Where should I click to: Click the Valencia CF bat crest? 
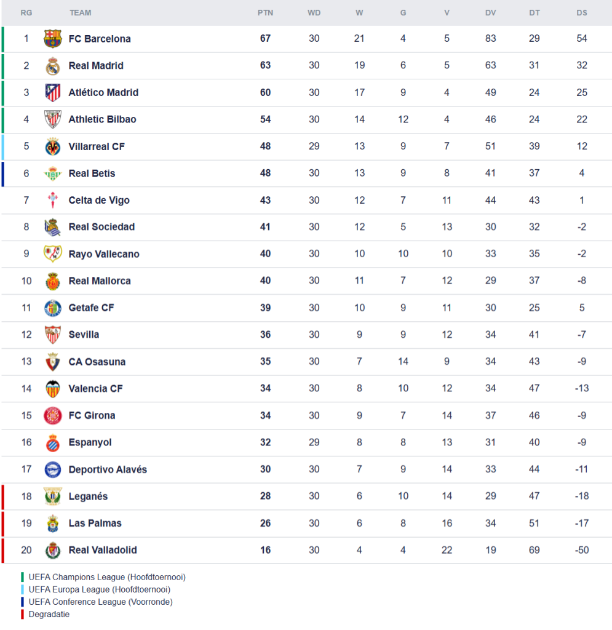pos(53,389)
